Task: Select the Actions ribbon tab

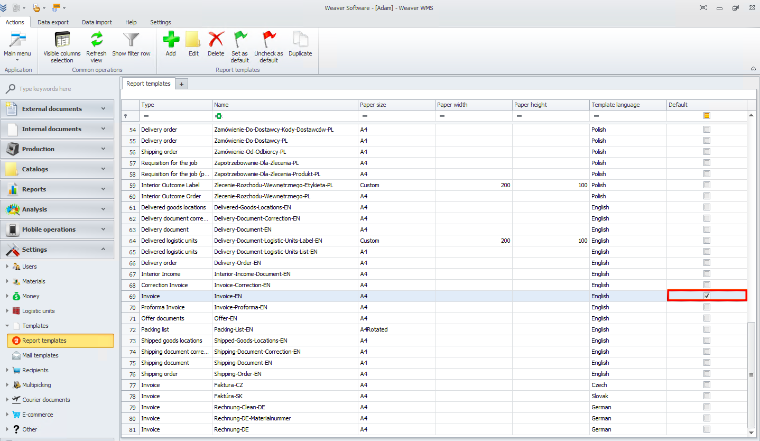Action: 15,22
